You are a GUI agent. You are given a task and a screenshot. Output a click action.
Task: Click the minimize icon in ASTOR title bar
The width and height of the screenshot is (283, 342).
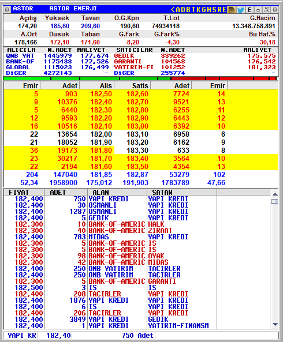[258, 10]
